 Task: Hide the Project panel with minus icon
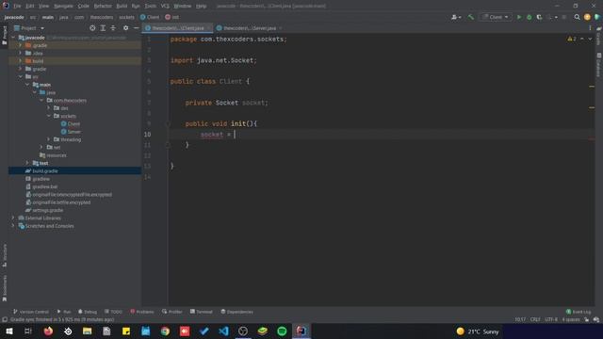(136, 28)
